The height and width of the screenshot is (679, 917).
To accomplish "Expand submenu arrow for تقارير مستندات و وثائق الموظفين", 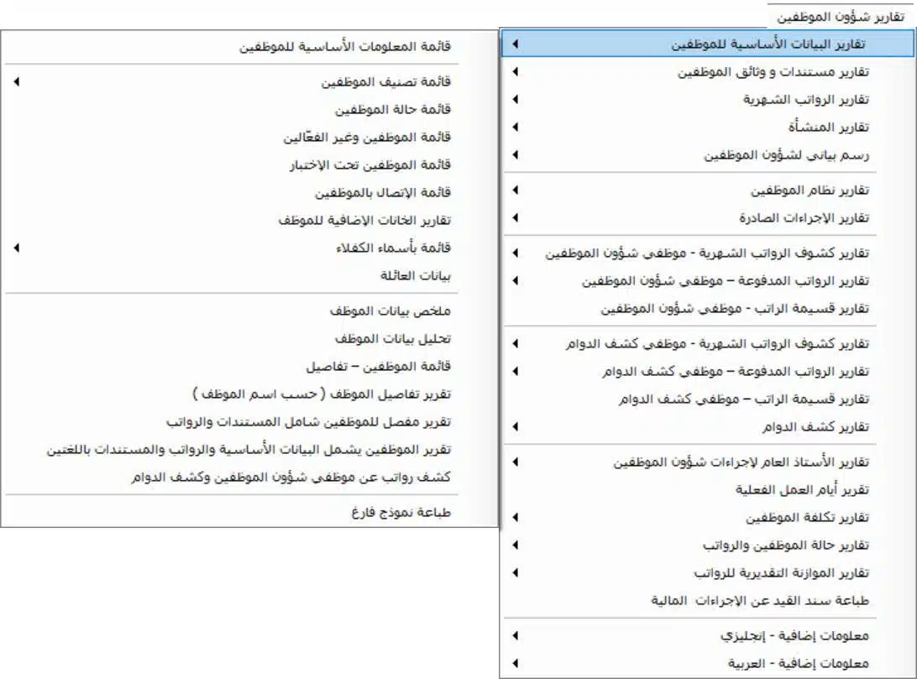I will click(514, 72).
